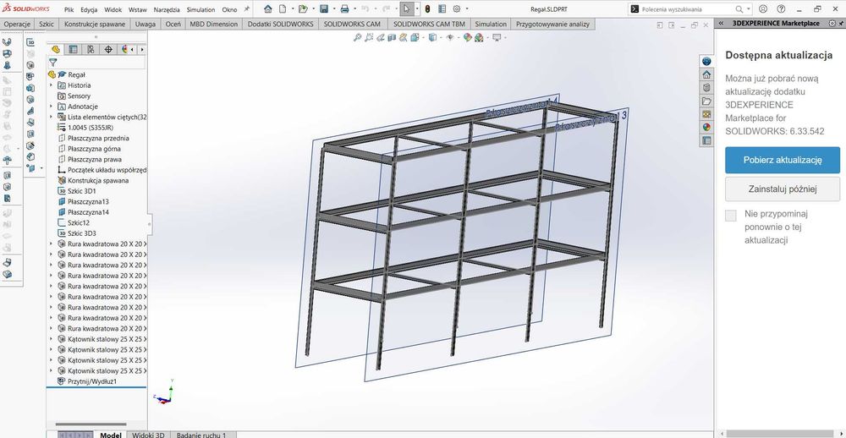Activate the Select cursor tool
Viewport: 846px width, 438px height.
point(407,9)
